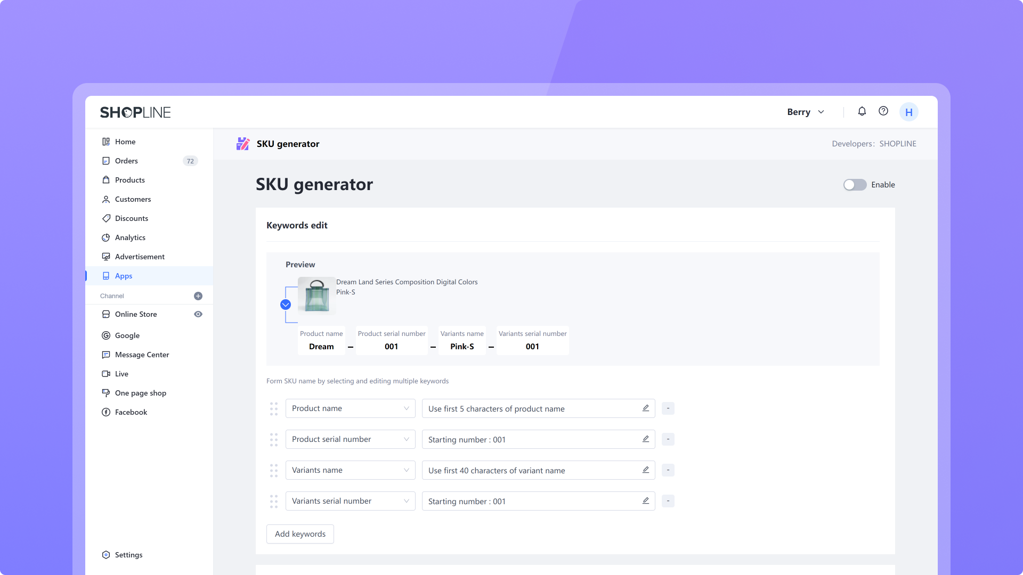The width and height of the screenshot is (1023, 575).
Task: Open the Product name keyword dropdown
Action: tap(350, 408)
